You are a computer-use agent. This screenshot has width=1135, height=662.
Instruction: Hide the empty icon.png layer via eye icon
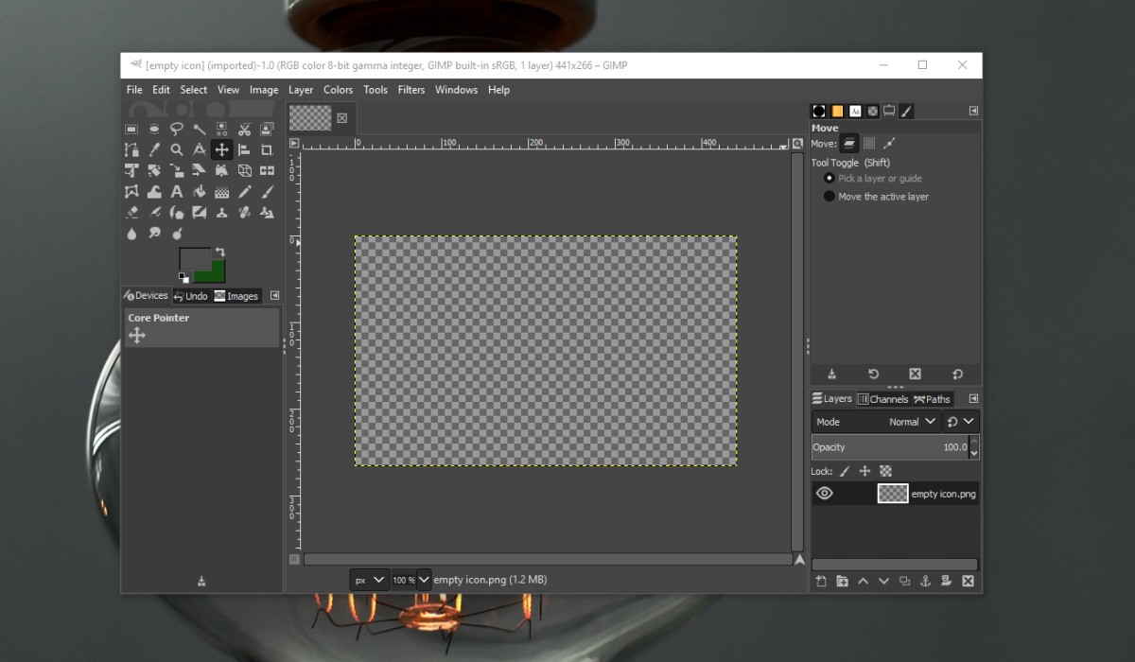click(824, 494)
